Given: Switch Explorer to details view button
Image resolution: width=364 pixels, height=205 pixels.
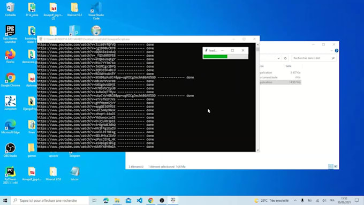Looking at the screenshot, I should (x=331, y=166).
